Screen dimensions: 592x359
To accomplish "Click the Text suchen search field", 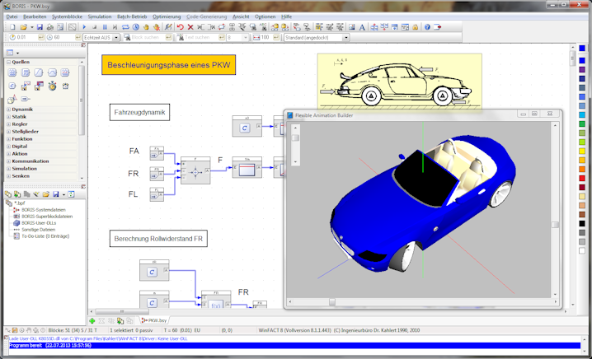I will [200, 38].
